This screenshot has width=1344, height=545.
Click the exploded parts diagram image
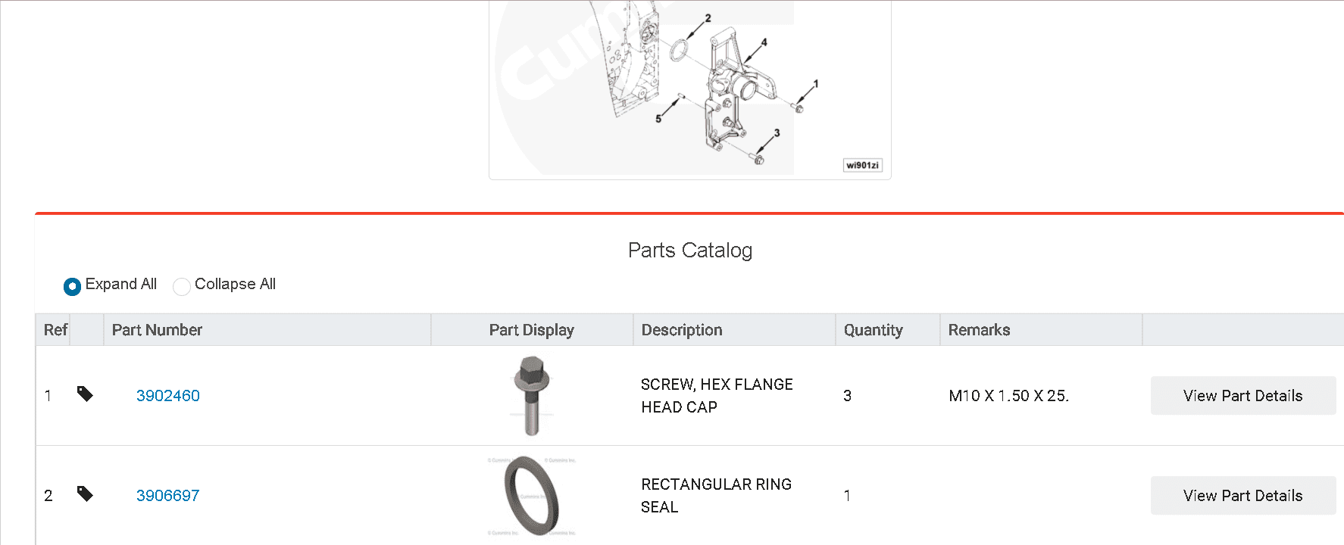click(x=690, y=89)
